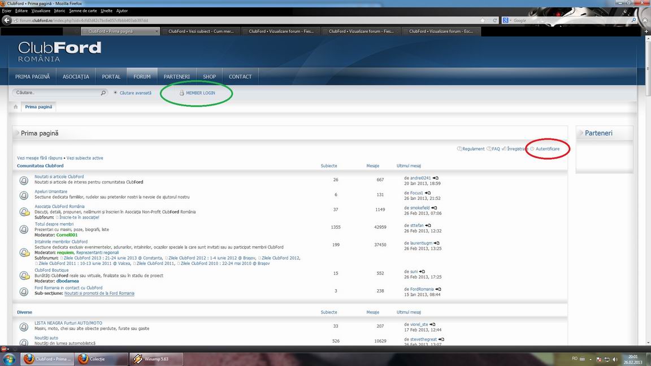651x366 pixels.
Task: Click the Windows Start button
Action: coord(9,359)
